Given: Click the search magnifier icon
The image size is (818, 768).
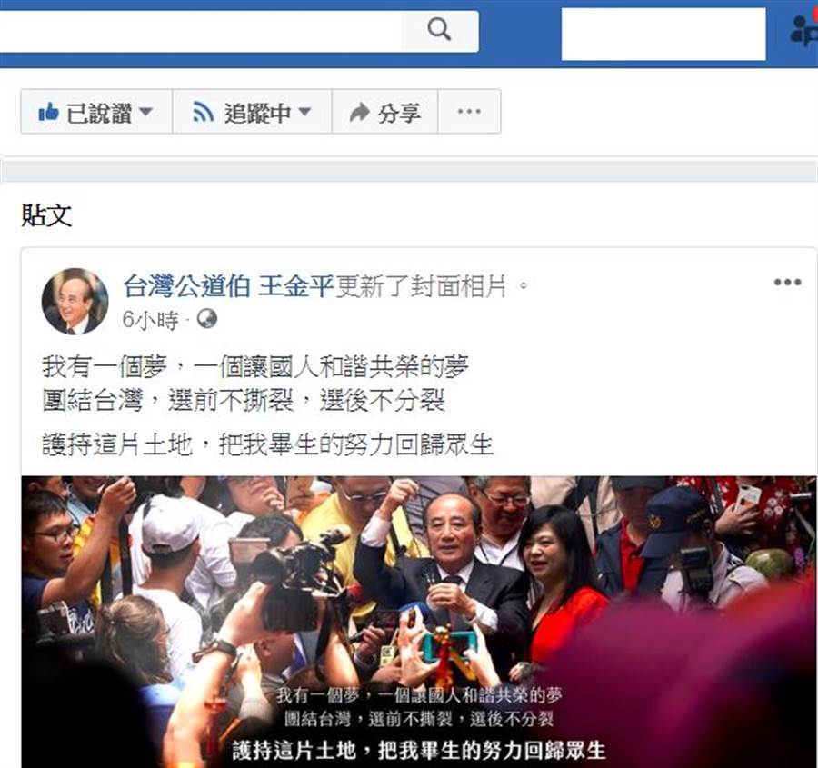Looking at the screenshot, I should [439, 29].
